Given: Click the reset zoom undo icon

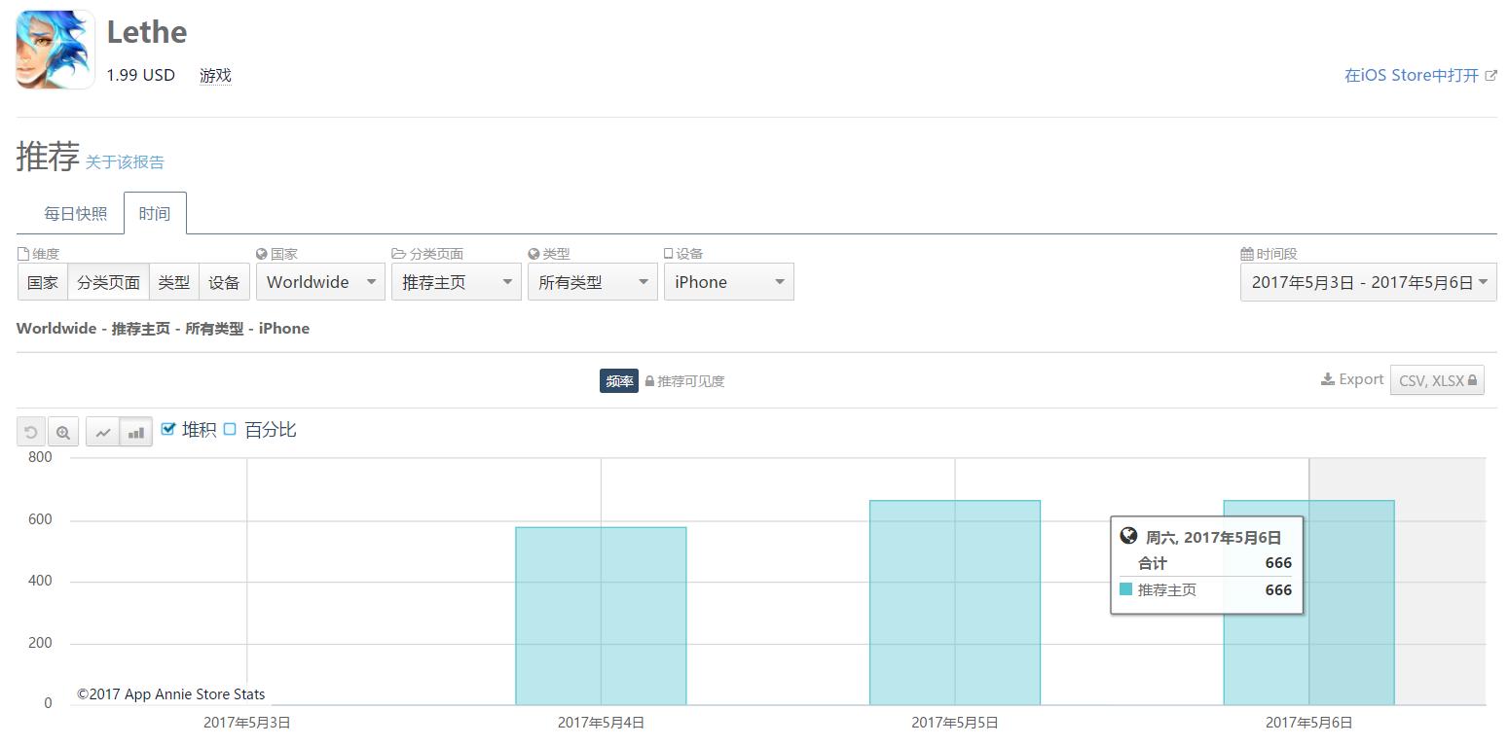Looking at the screenshot, I should coord(31,432).
